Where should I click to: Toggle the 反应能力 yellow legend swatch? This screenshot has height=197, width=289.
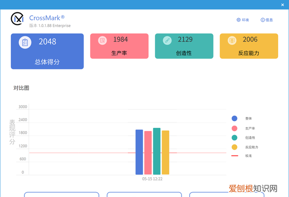click(234, 147)
